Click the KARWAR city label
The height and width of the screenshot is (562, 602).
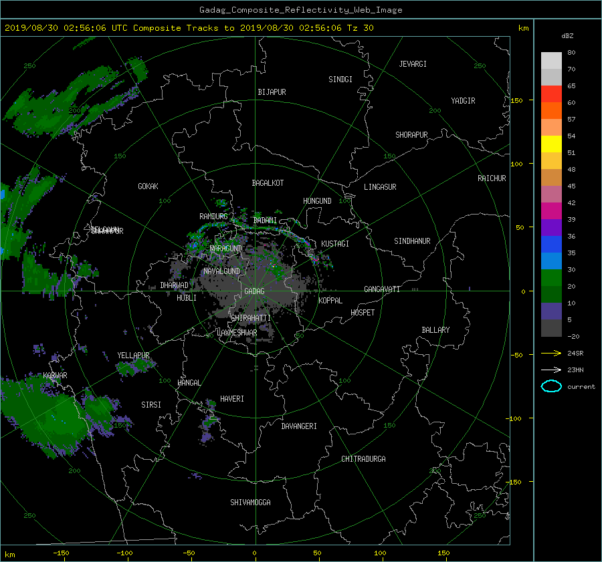point(55,376)
